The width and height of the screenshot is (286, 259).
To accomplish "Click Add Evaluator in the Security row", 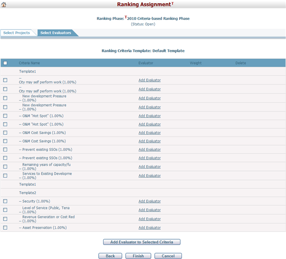I will point(150,201).
